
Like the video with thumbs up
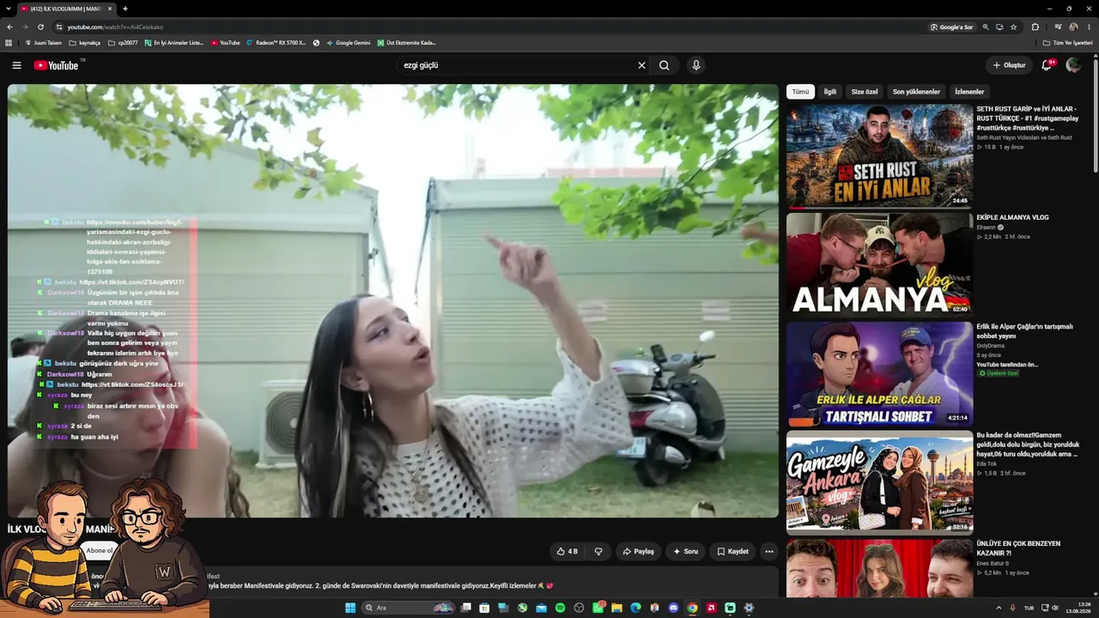coord(567,551)
